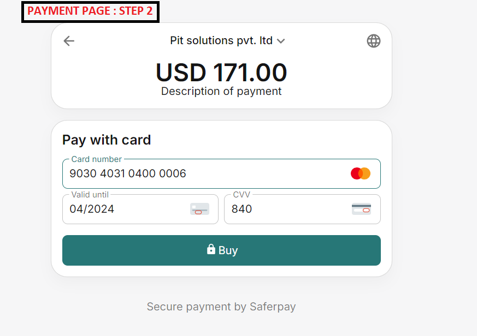Select the Valid until date field
477x336 pixels.
click(126, 209)
